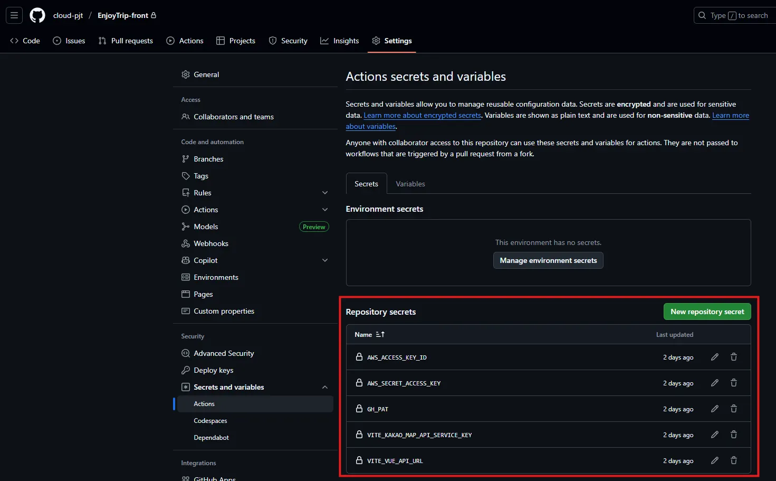This screenshot has width=776, height=481.
Task: Delete the VITE_VUE_API_URL secret
Action: 734,460
